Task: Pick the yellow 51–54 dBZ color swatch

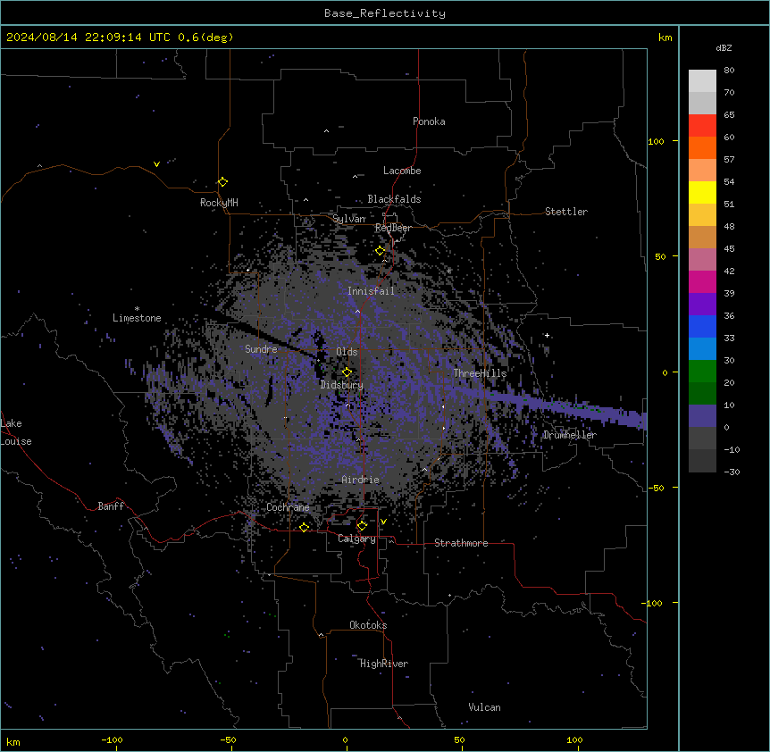Action: click(x=702, y=192)
